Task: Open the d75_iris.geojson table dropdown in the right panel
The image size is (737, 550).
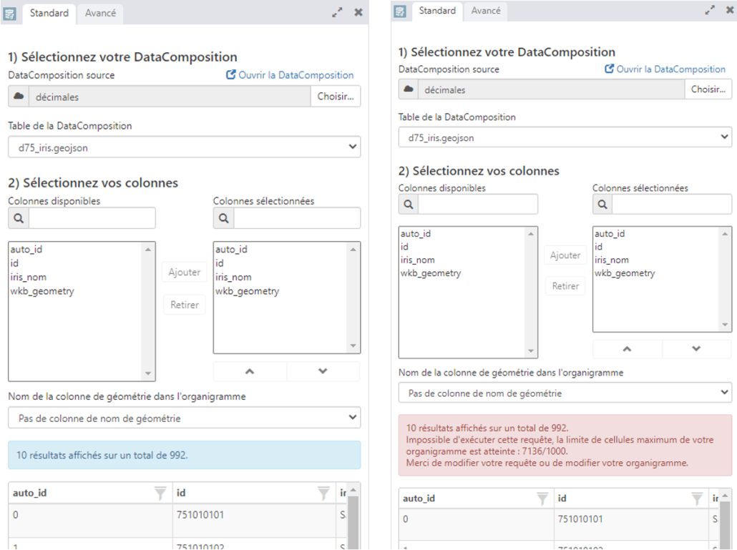Action: 565,137
